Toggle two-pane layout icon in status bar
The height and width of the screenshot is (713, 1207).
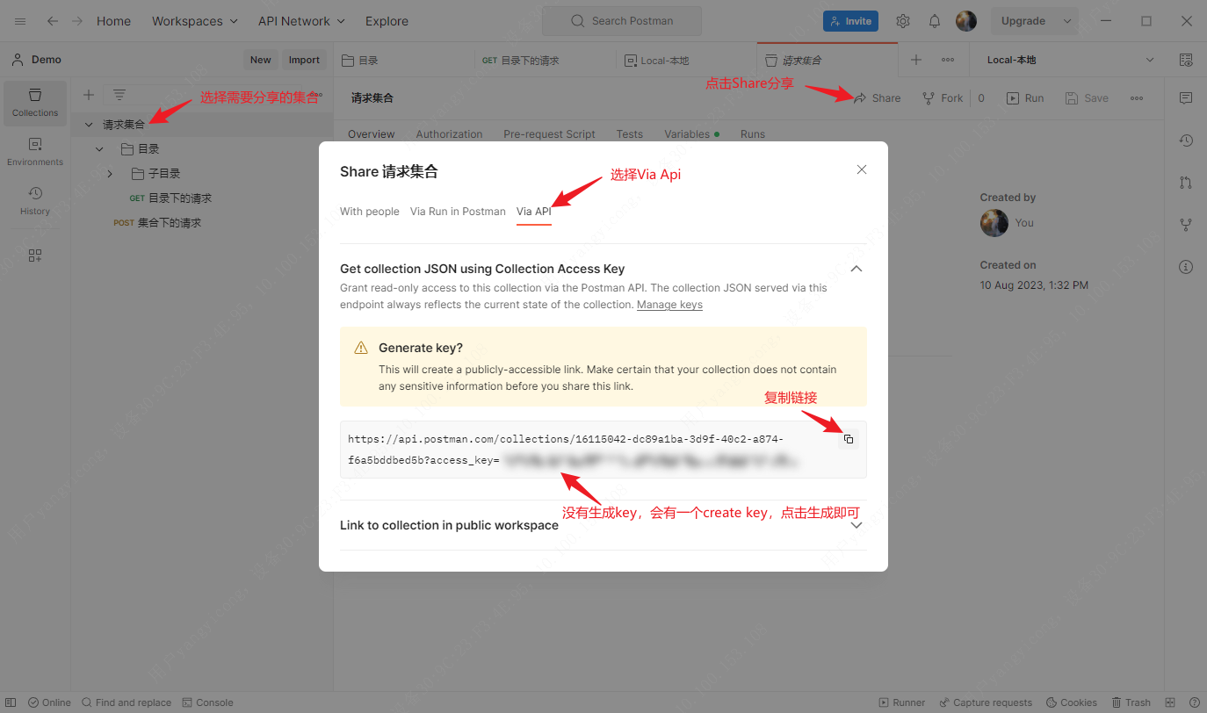1172,702
